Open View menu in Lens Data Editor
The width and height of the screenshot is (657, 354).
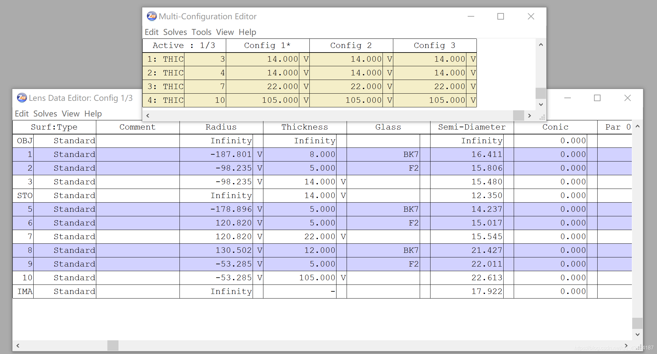click(x=70, y=114)
